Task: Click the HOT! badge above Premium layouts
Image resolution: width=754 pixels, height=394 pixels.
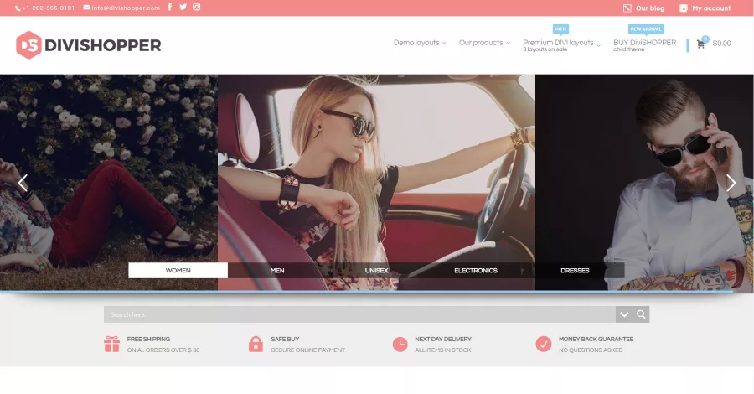Action: [560, 29]
